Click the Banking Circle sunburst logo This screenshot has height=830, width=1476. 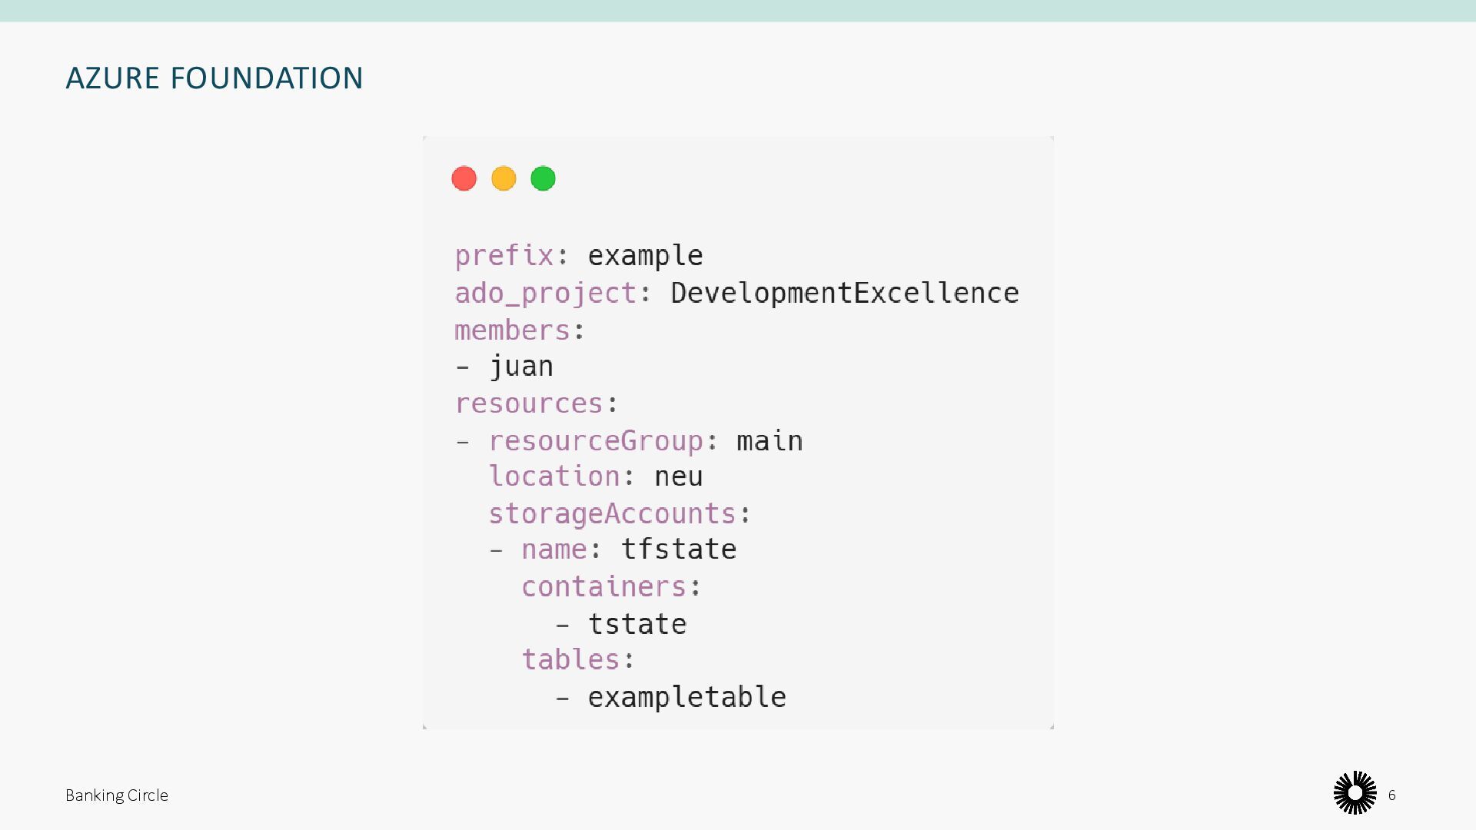coord(1355,792)
